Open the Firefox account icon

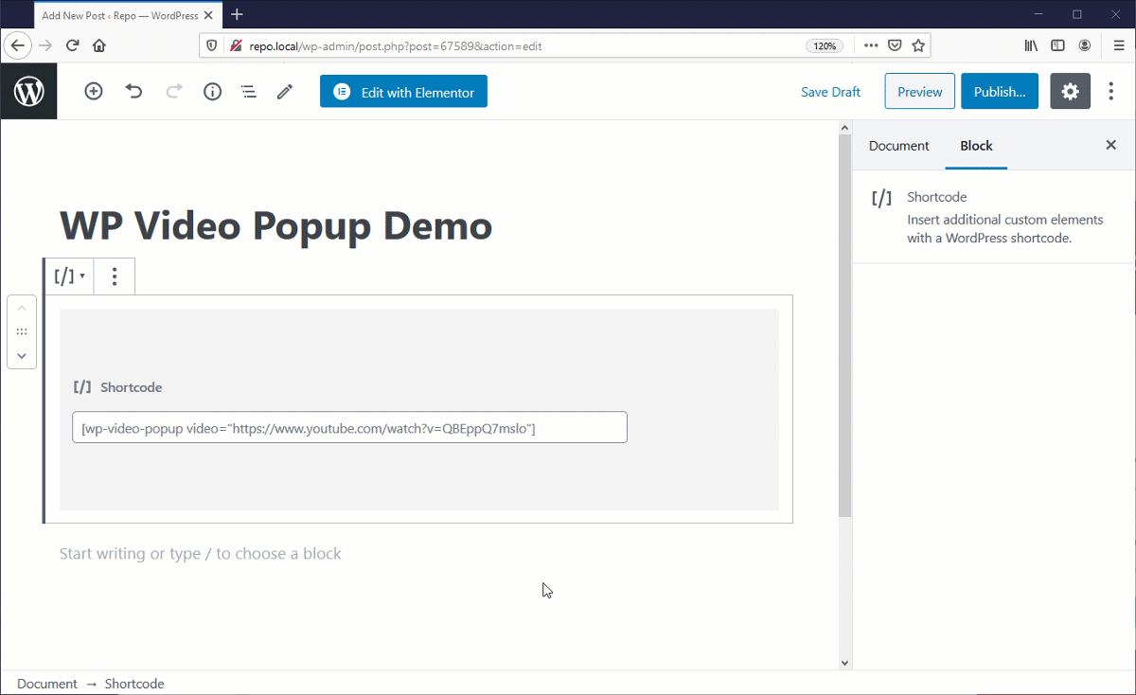pos(1085,45)
